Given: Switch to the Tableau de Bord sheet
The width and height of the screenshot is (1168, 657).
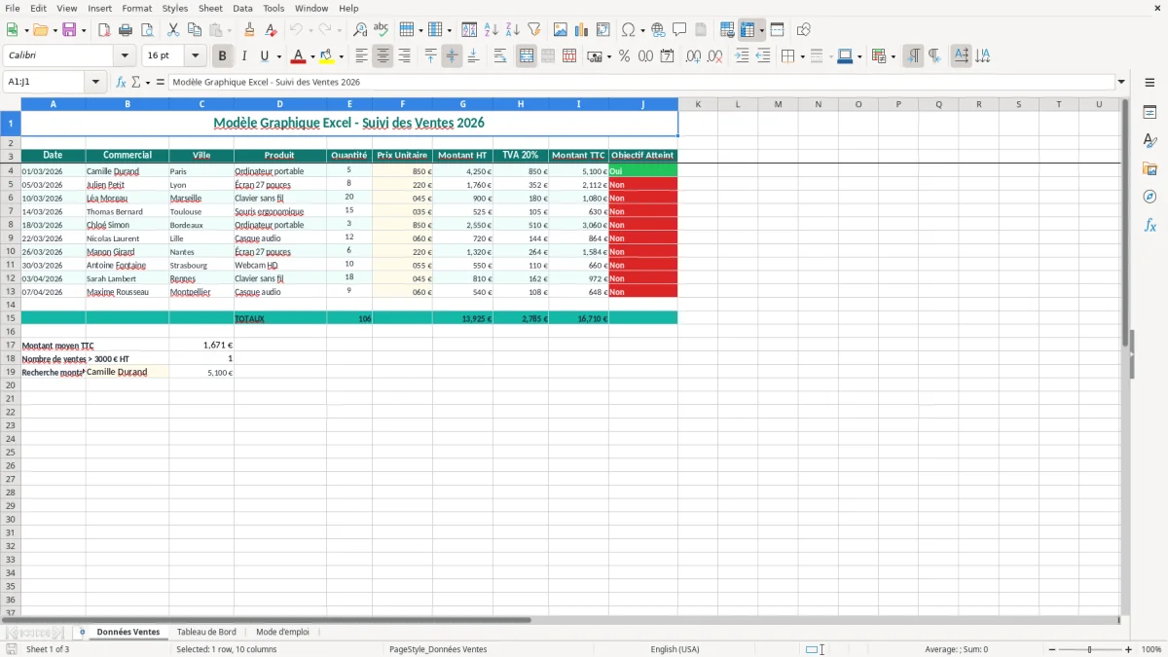Looking at the screenshot, I should (x=206, y=632).
